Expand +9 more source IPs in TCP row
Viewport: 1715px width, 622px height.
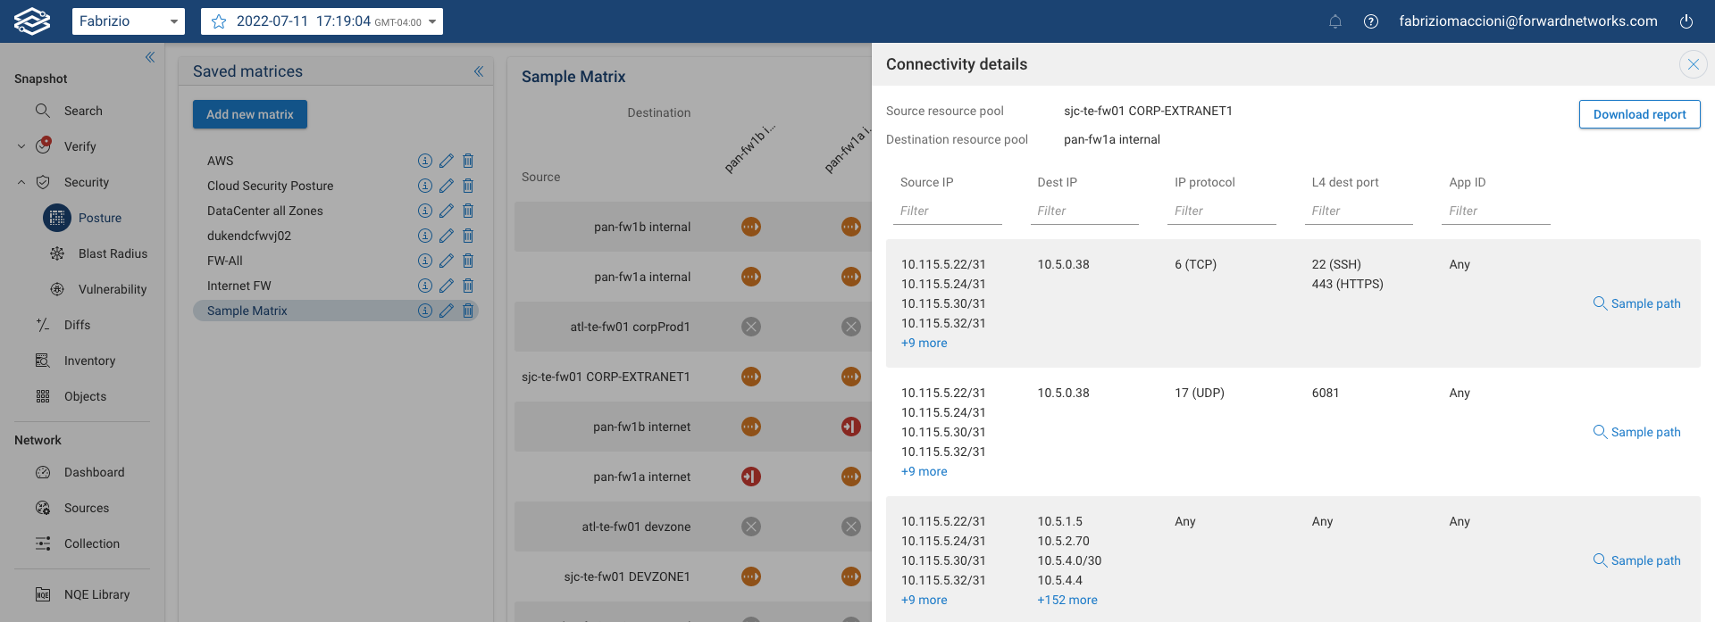point(924,343)
